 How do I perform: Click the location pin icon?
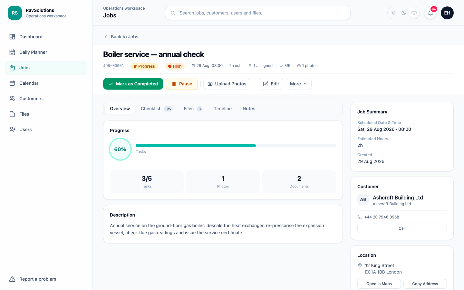tap(360, 266)
